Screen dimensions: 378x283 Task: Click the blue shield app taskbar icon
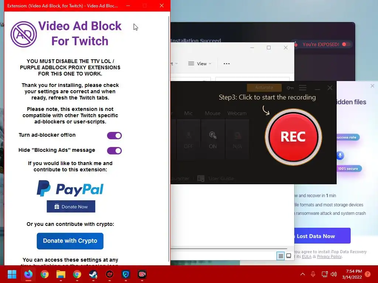coord(126,274)
